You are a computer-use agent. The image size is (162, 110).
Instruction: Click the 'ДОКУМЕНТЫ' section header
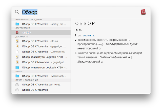(x=22, y=37)
